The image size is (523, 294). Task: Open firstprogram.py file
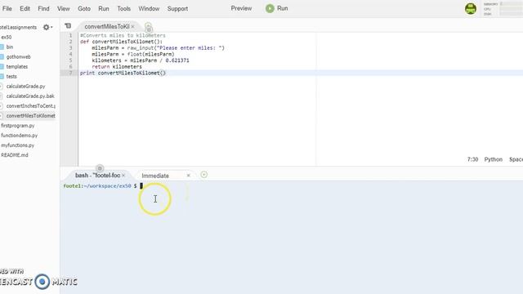18,126
